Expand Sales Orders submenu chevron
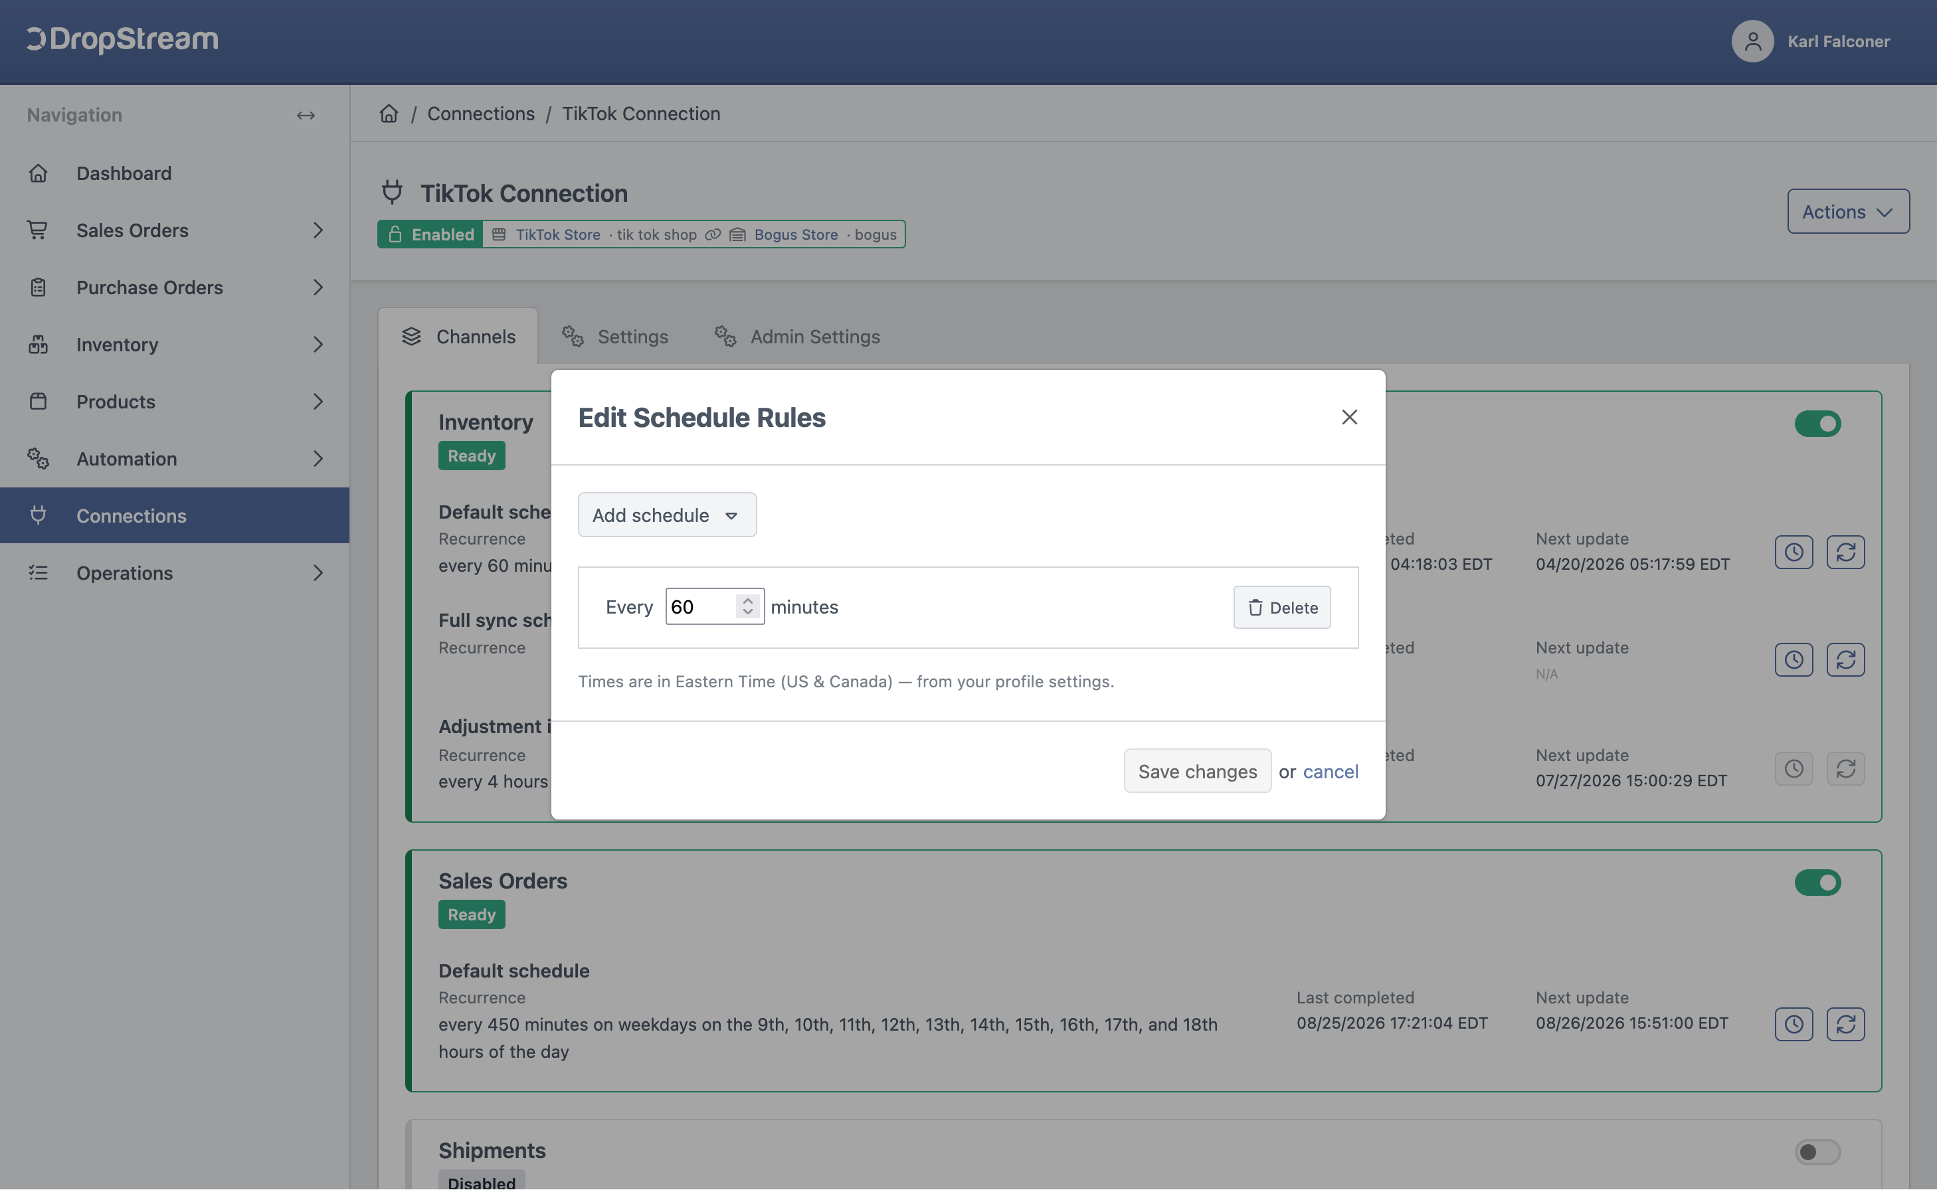1937x1190 pixels. click(x=318, y=230)
